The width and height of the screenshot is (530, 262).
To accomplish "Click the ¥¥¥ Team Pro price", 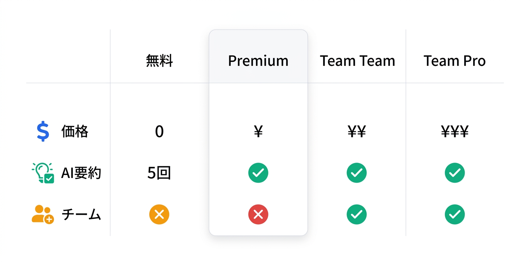I will (455, 132).
